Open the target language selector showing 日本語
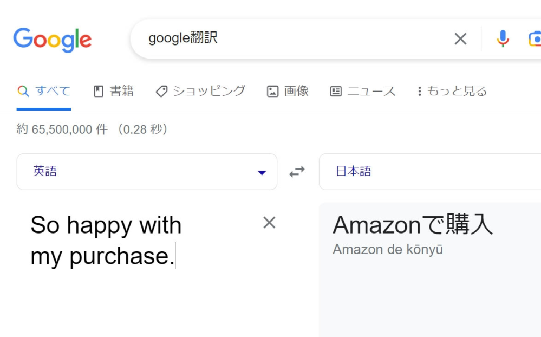Viewport: 541px width, 337px height. tap(428, 172)
